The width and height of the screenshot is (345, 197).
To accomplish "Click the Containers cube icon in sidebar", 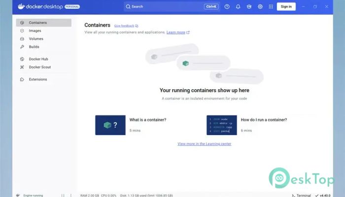I will coord(22,23).
